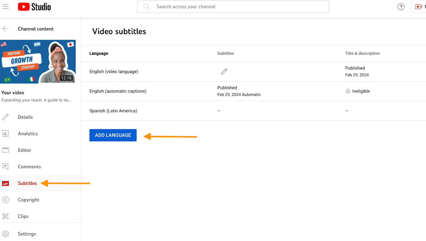The image size is (426, 241).
Task: Click the lock icon next to Ineligible
Action: click(x=348, y=91)
